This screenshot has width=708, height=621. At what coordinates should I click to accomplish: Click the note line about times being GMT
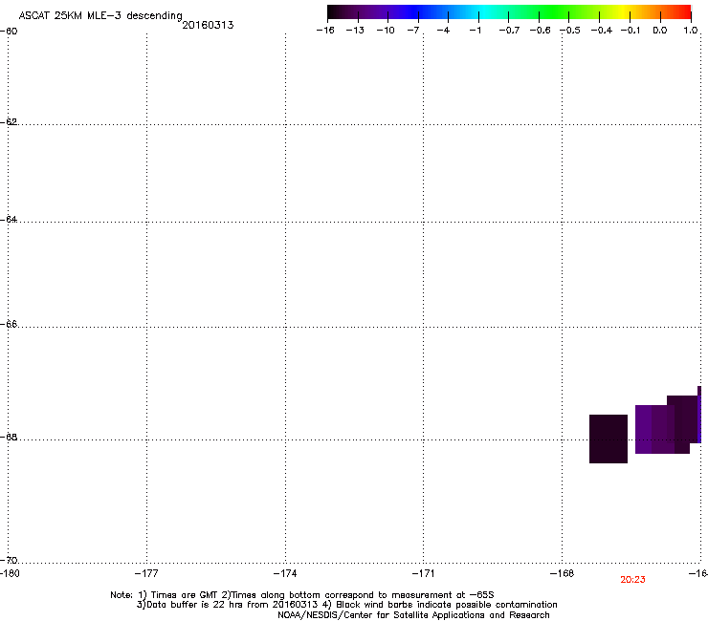(x=302, y=595)
